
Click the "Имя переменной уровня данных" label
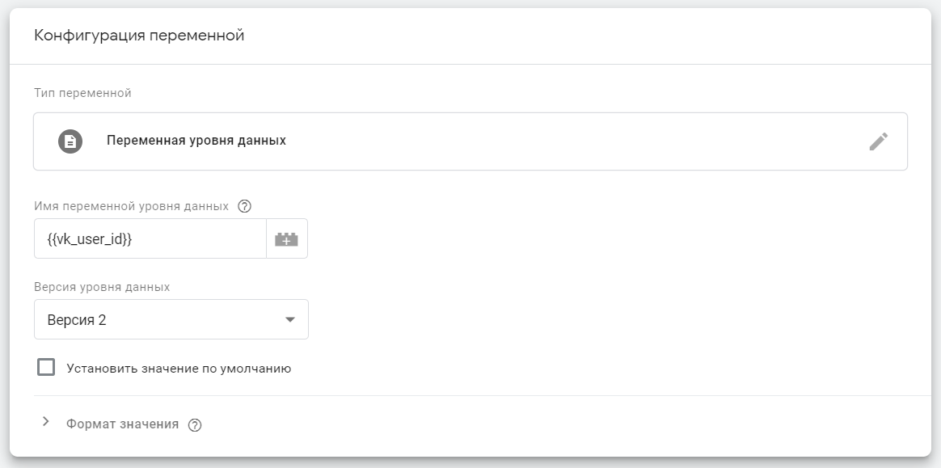click(x=132, y=206)
